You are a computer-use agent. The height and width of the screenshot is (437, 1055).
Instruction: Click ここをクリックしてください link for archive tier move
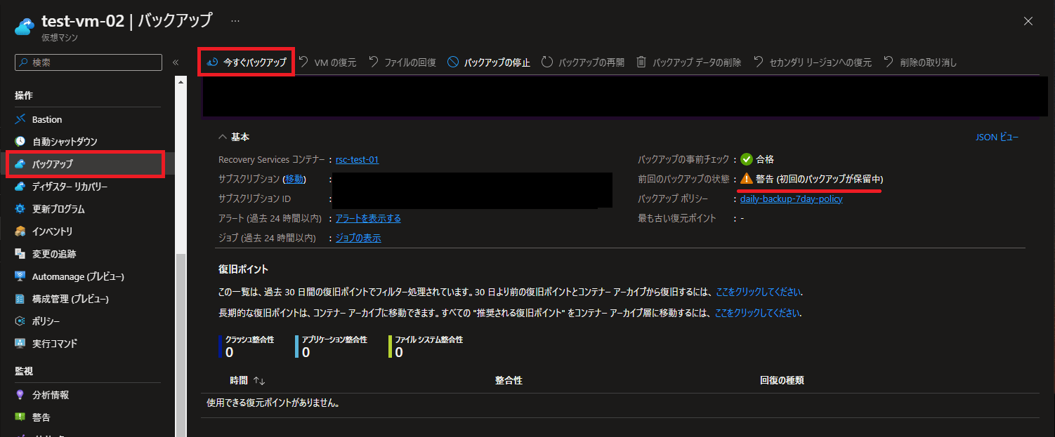758,313
